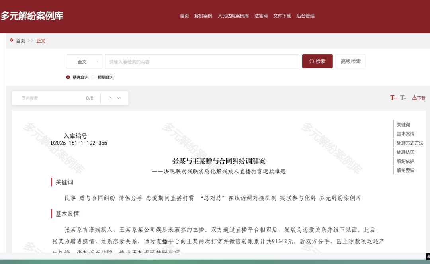Open 后台管理 navigation item
430x264 pixels.
[x=305, y=16]
